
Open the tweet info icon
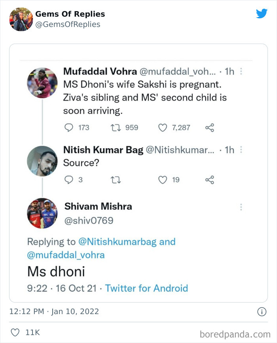coord(262,312)
